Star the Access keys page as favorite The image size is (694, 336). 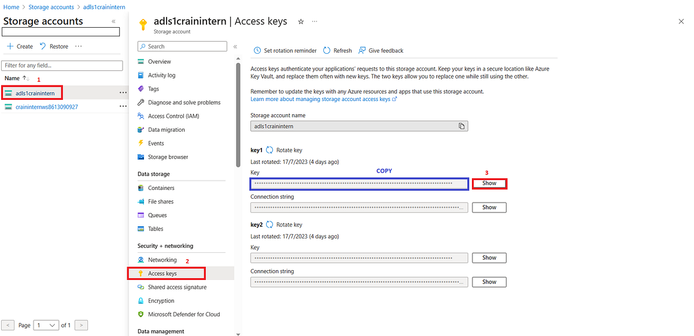point(300,21)
